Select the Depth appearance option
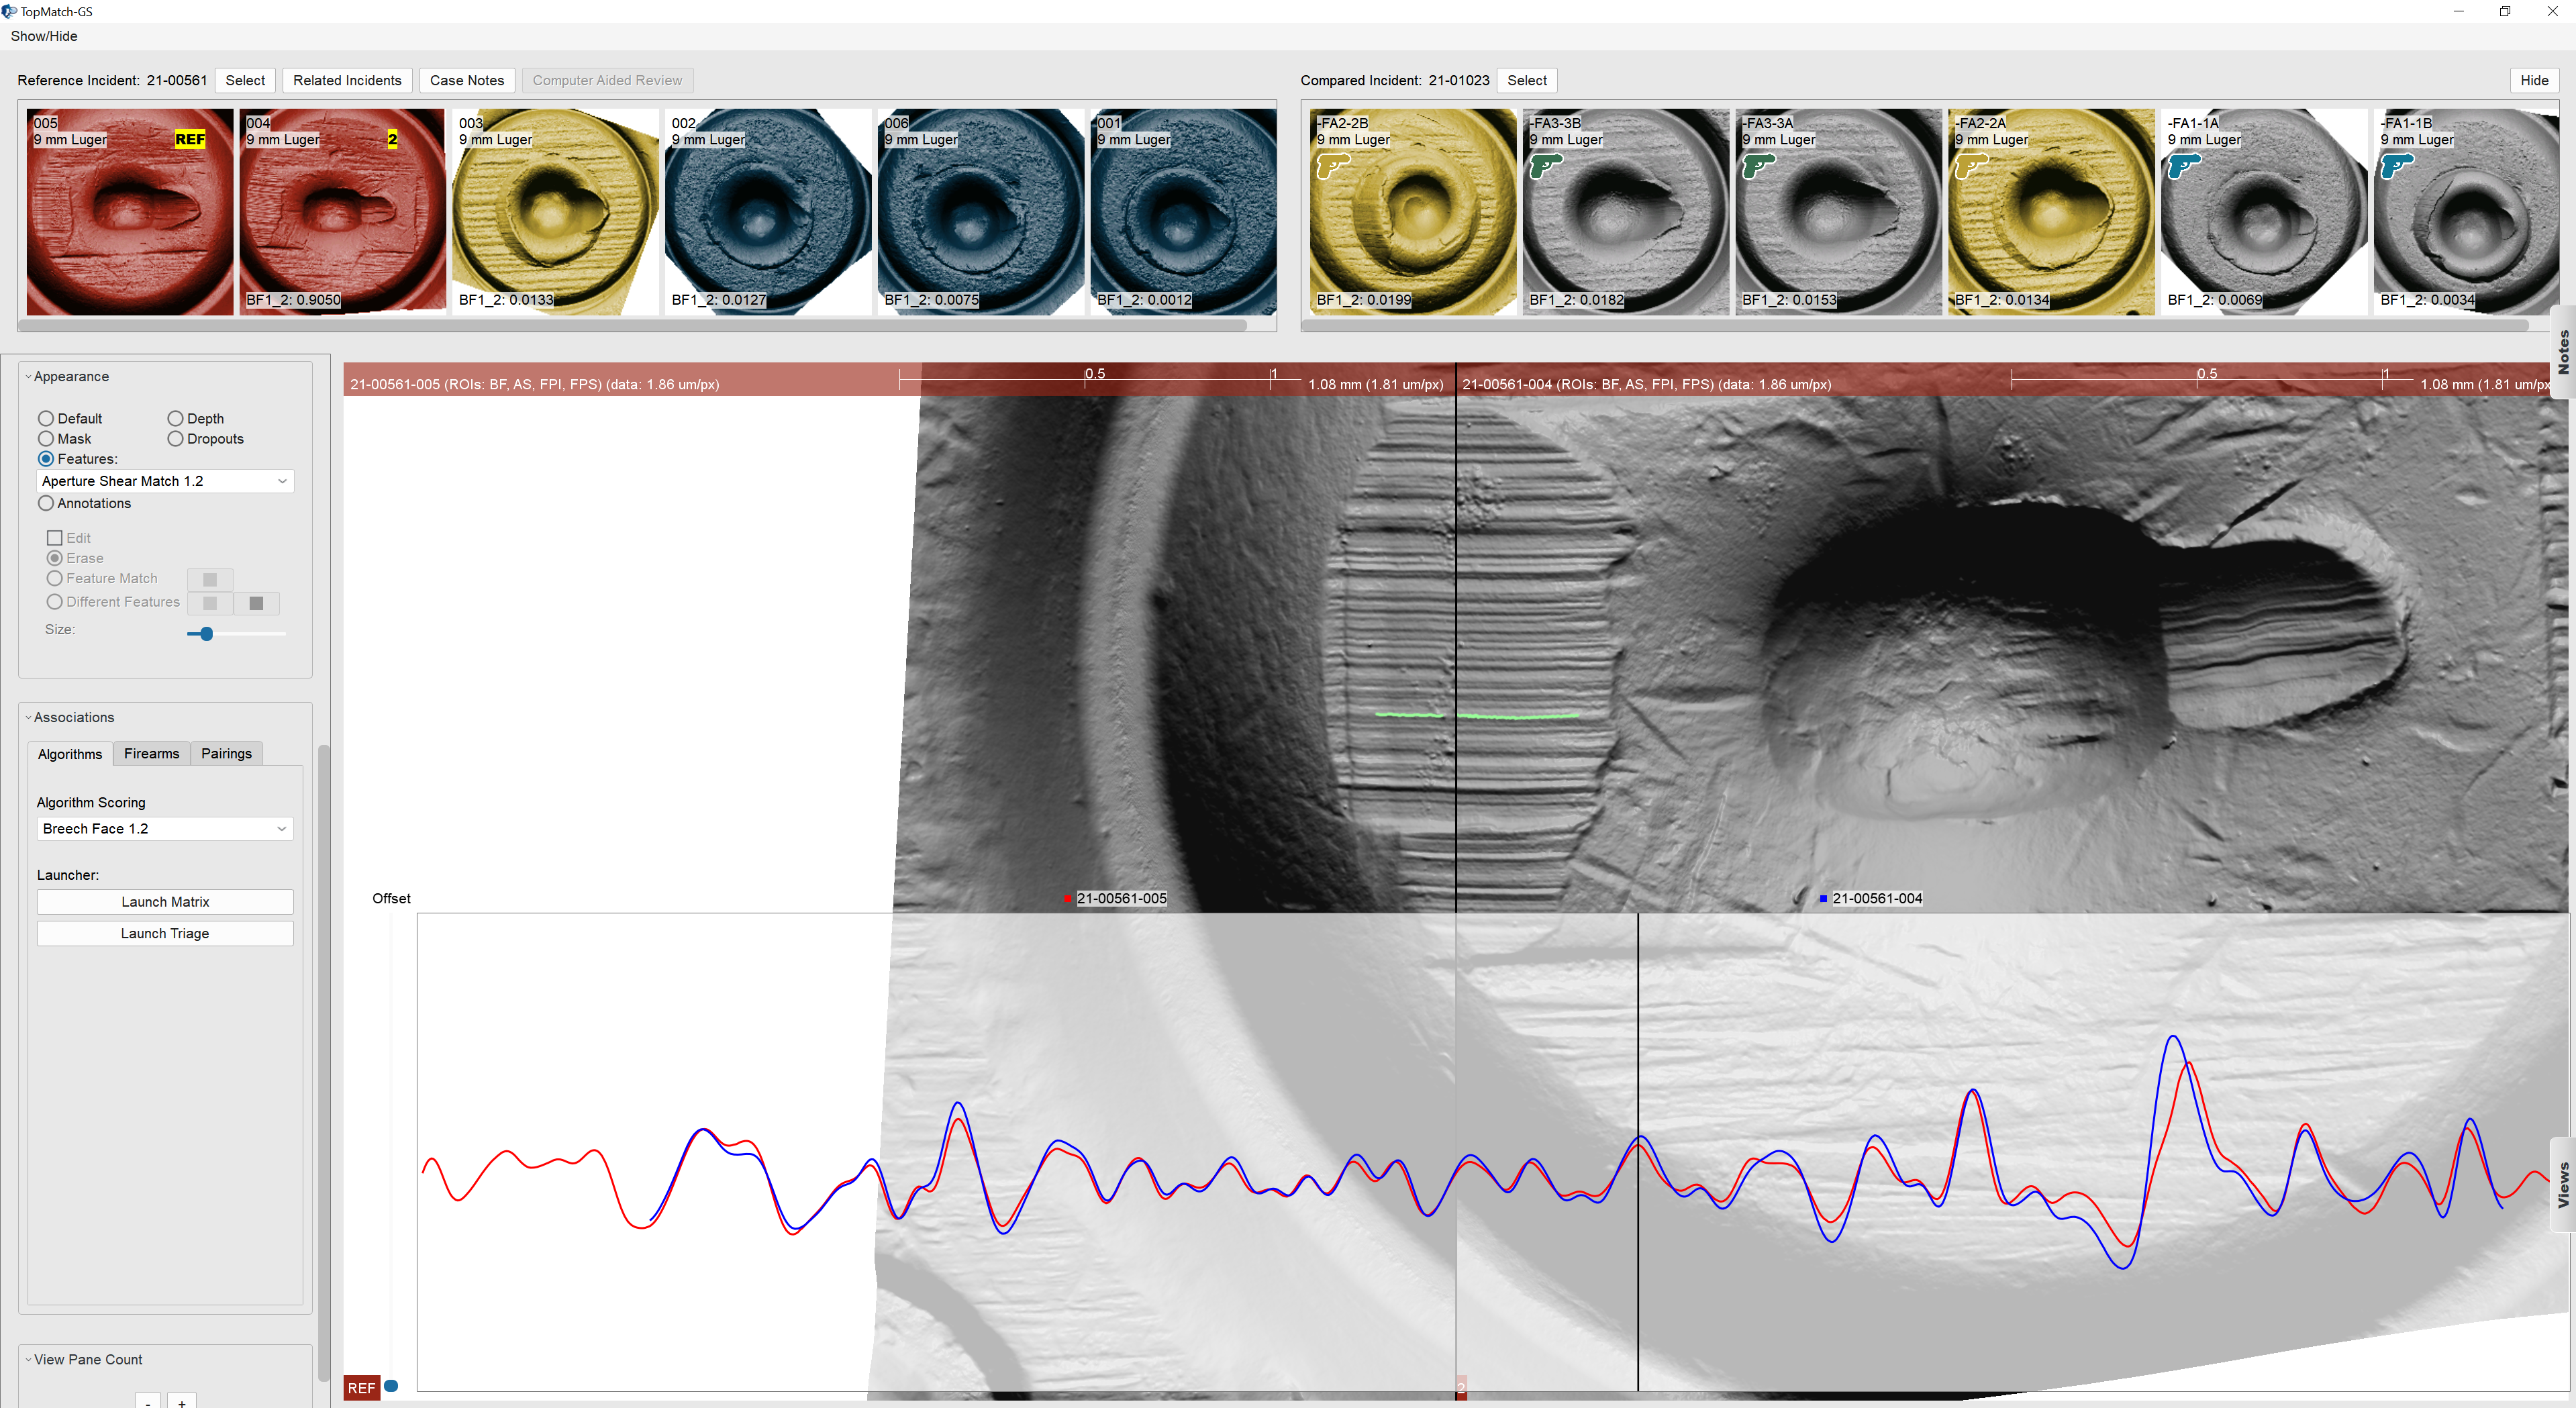2576x1408 pixels. (175, 418)
